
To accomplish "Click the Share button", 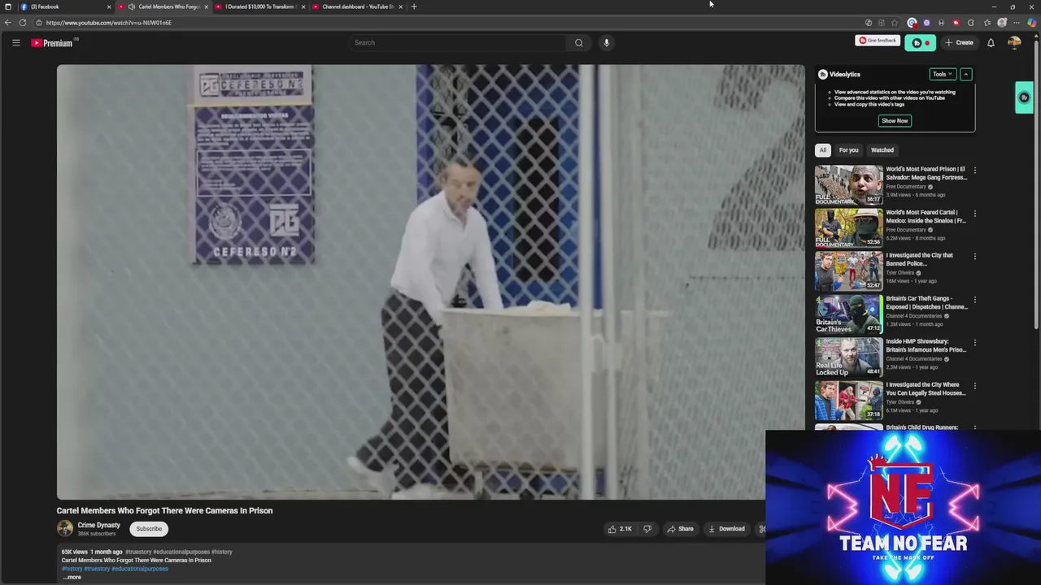I will coord(681,529).
